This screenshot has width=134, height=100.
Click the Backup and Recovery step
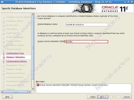pyautogui.click(x=16, y=73)
